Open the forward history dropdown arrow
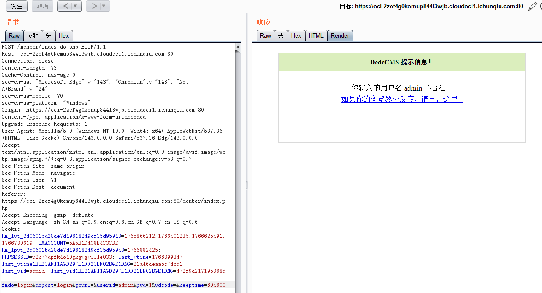The height and width of the screenshot is (293, 542). tap(104, 6)
